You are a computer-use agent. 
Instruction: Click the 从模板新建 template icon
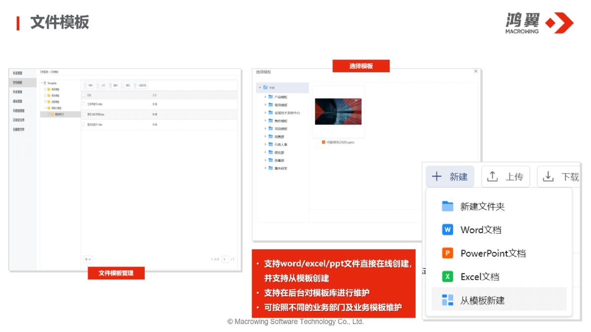click(447, 301)
